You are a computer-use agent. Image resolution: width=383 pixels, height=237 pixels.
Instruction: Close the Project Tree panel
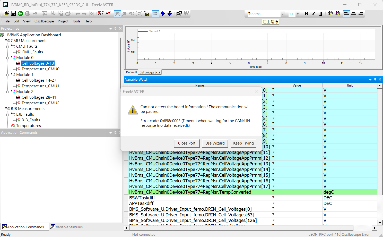click(x=120, y=28)
